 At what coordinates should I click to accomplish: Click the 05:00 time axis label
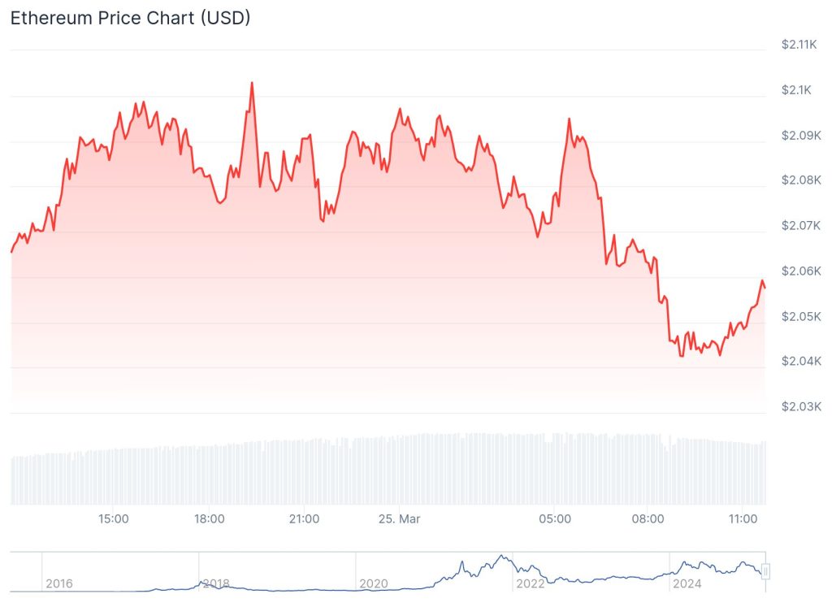click(553, 518)
